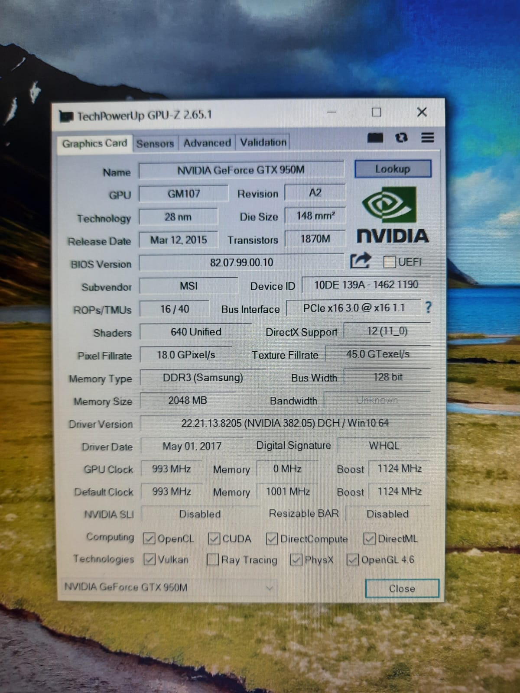Toggle the UEFI checkbox
520x693 pixels.
coord(389,262)
